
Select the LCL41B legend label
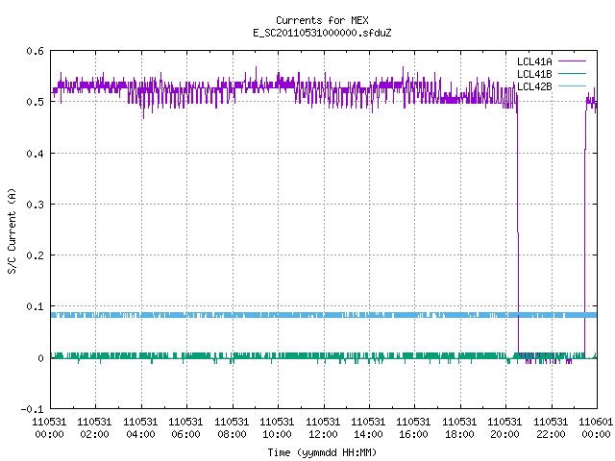[534, 74]
